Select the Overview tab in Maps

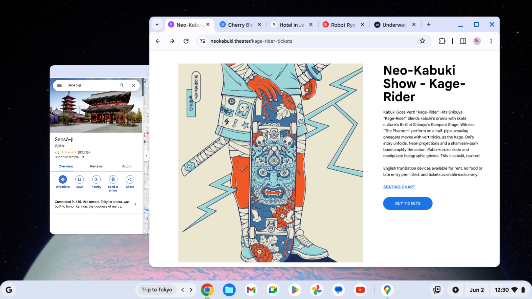click(66, 166)
